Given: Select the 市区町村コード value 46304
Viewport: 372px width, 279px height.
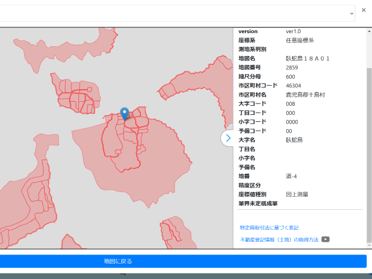Looking at the screenshot, I should [x=293, y=86].
